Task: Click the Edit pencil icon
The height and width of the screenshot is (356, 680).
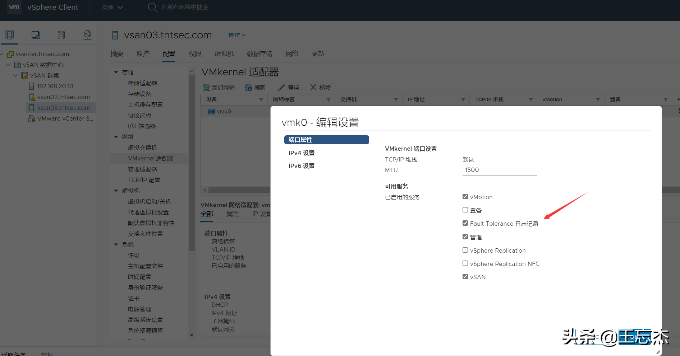Action: click(281, 87)
